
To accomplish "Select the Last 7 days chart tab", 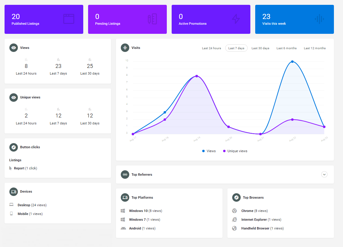I will pos(236,48).
